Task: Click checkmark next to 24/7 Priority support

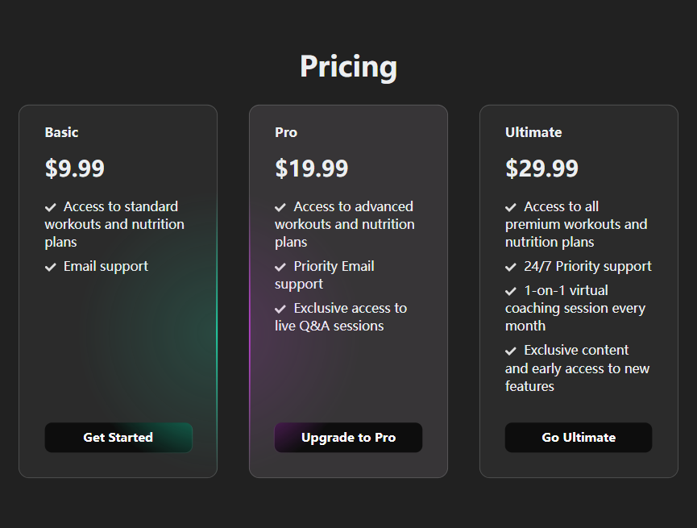Action: [x=511, y=267]
